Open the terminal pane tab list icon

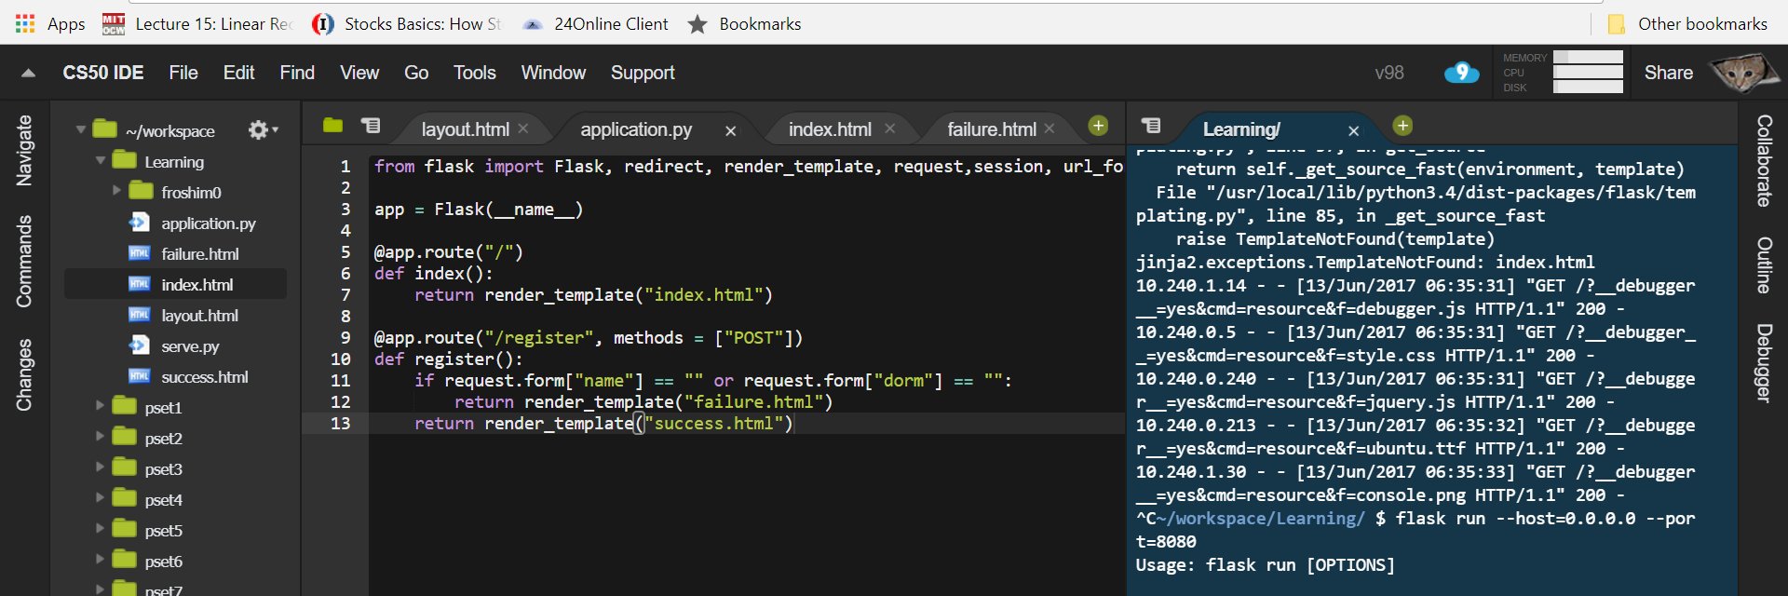(x=1151, y=125)
